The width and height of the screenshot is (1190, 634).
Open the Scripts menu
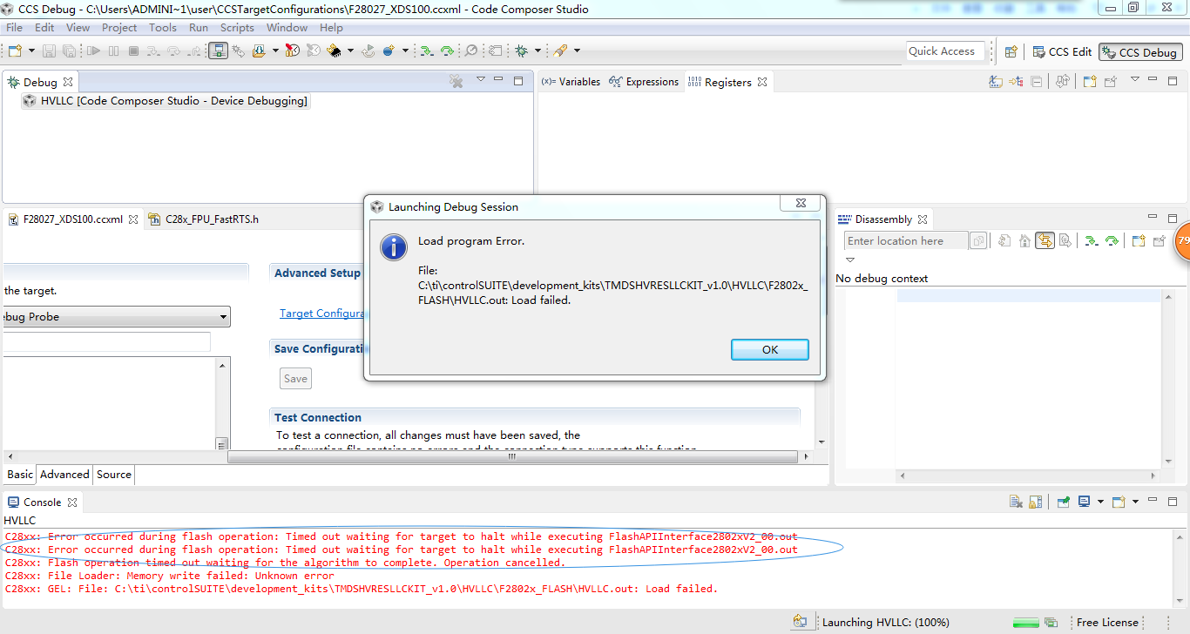tap(237, 27)
